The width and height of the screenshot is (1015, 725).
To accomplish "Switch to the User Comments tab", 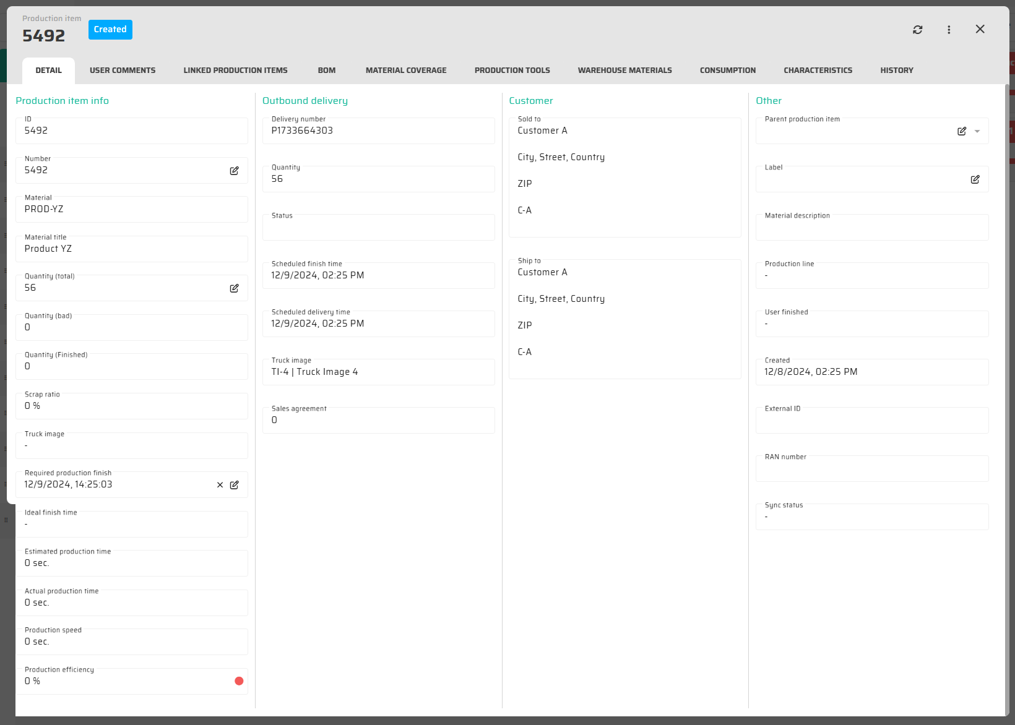I will click(123, 71).
